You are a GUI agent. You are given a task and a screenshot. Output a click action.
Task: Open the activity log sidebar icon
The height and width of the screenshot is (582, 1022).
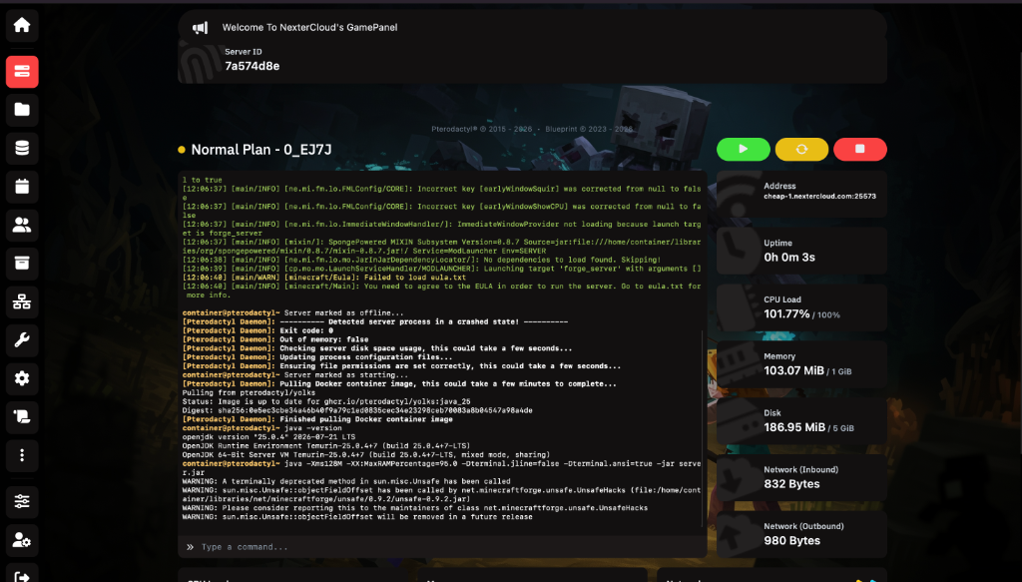(x=22, y=417)
